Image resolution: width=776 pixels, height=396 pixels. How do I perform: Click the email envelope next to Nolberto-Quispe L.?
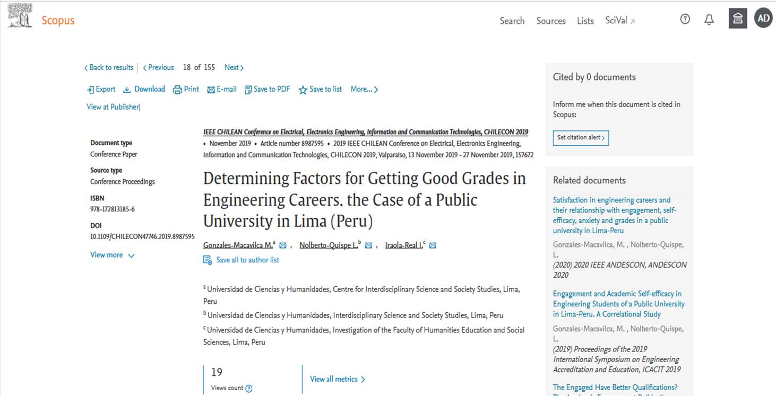coord(368,245)
